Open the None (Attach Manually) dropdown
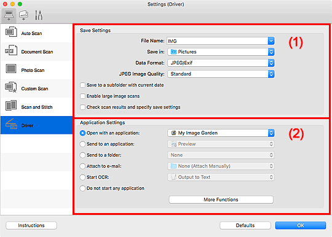This screenshot has height=237, width=332. [221, 166]
